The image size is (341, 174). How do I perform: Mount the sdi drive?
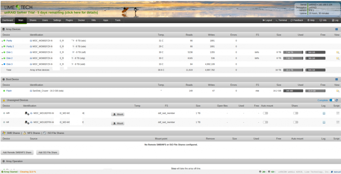(x=118, y=123)
